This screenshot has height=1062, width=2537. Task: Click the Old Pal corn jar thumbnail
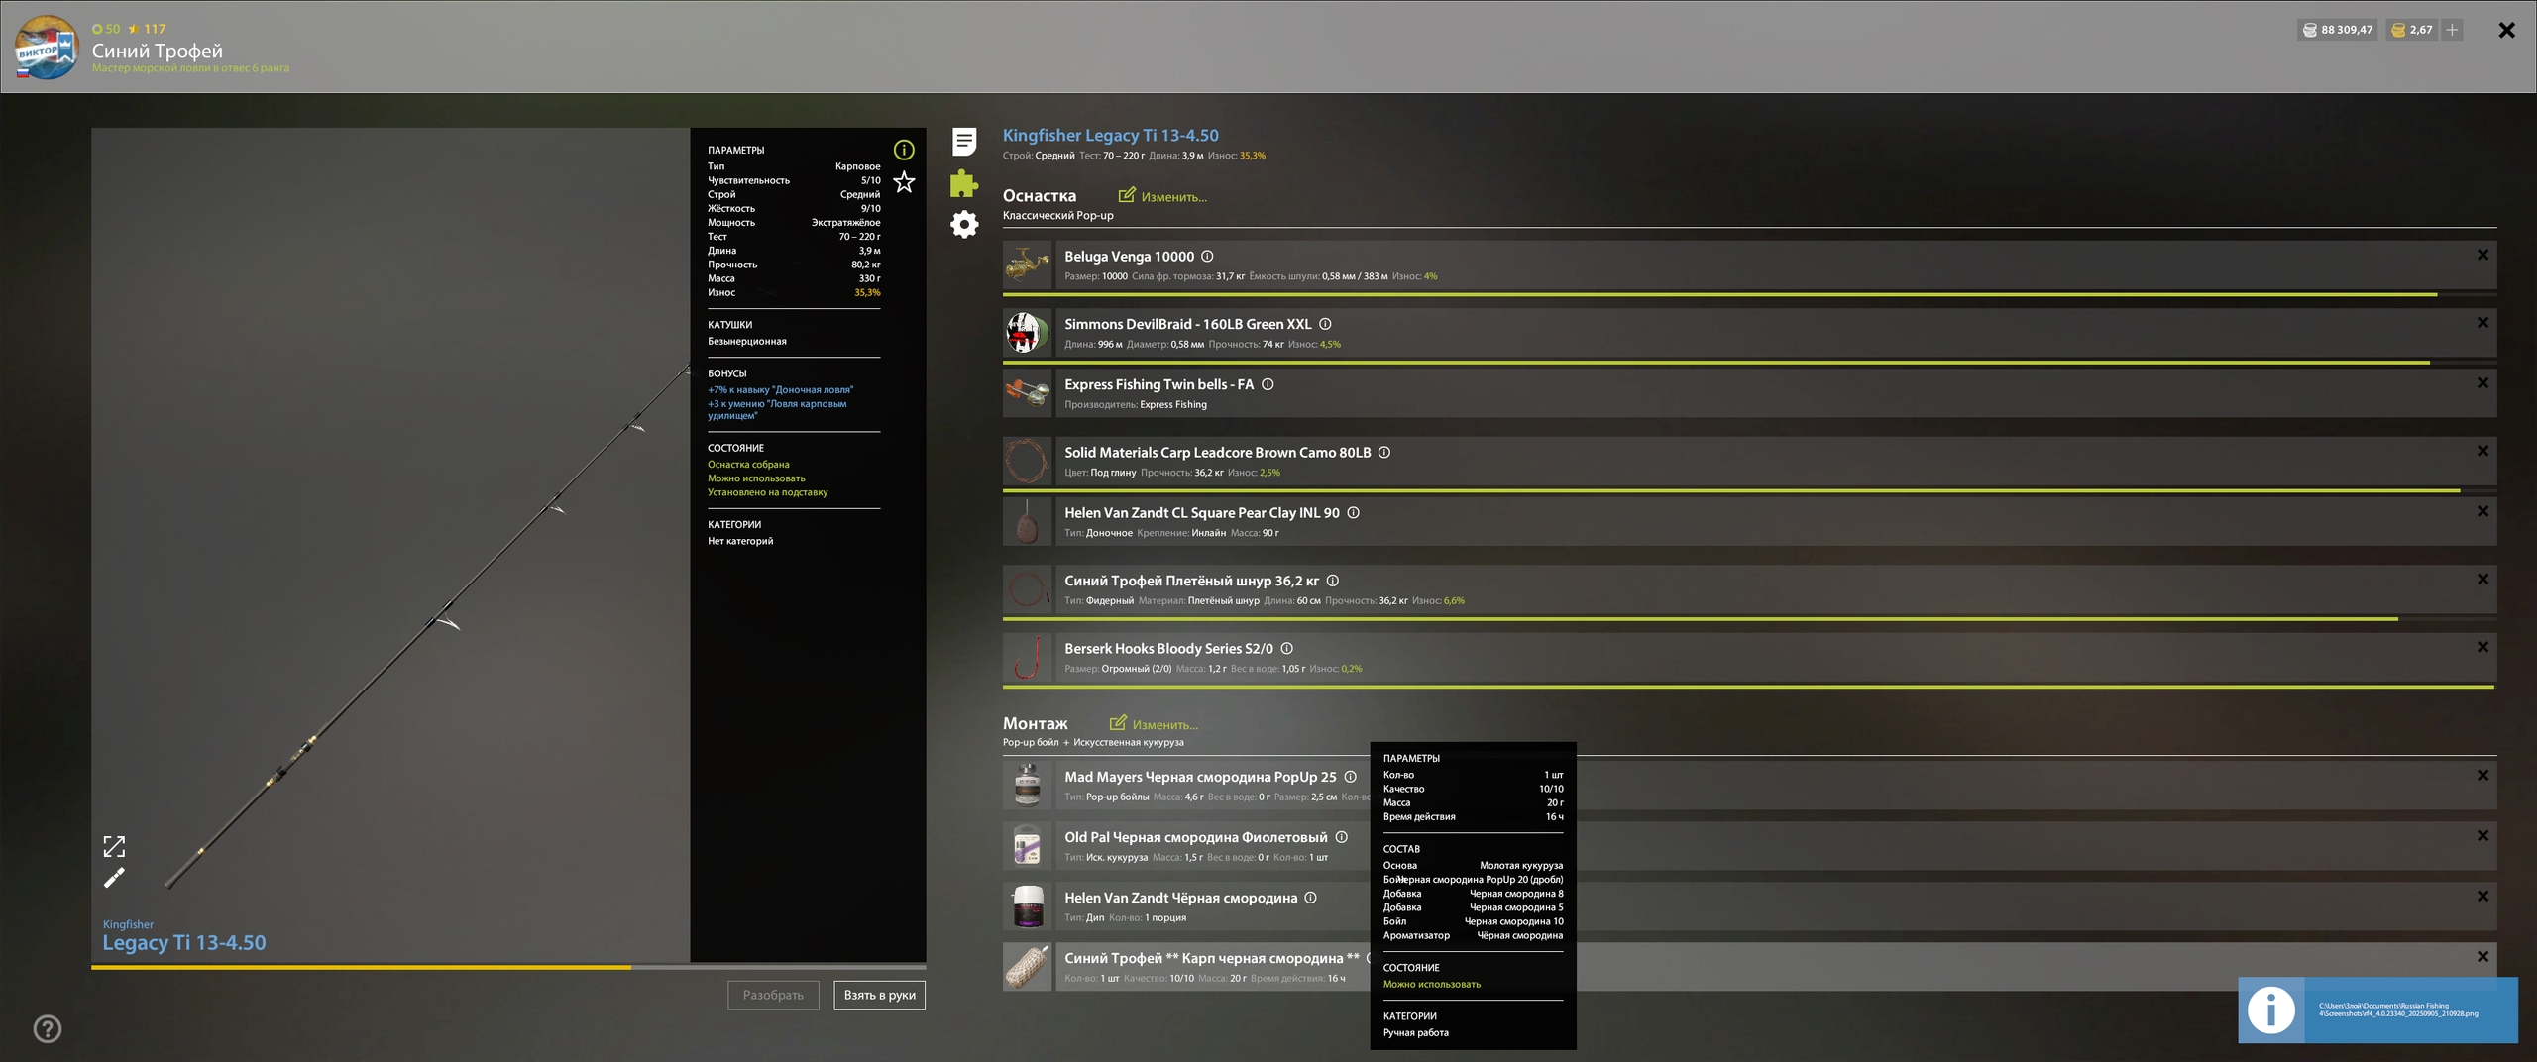tap(1027, 845)
